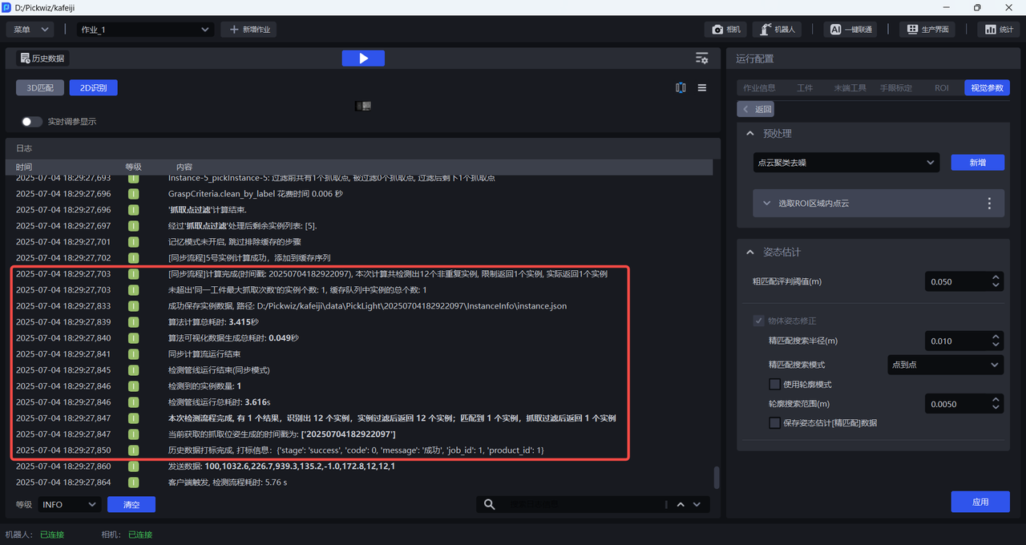Image resolution: width=1026 pixels, height=545 pixels.
Task: Click the 统计 statistics chart button
Action: [998, 30]
